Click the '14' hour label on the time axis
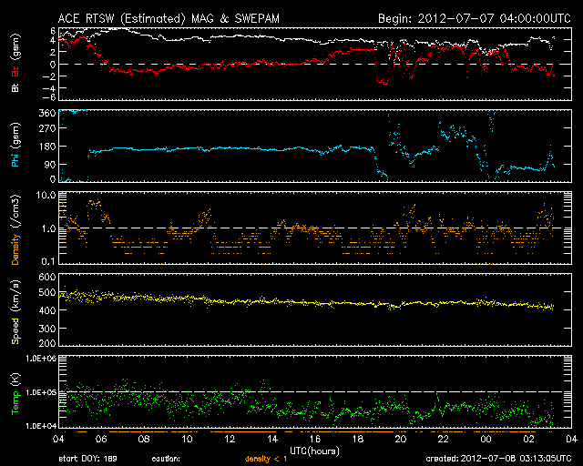This screenshot has width=583, height=466. [x=272, y=439]
